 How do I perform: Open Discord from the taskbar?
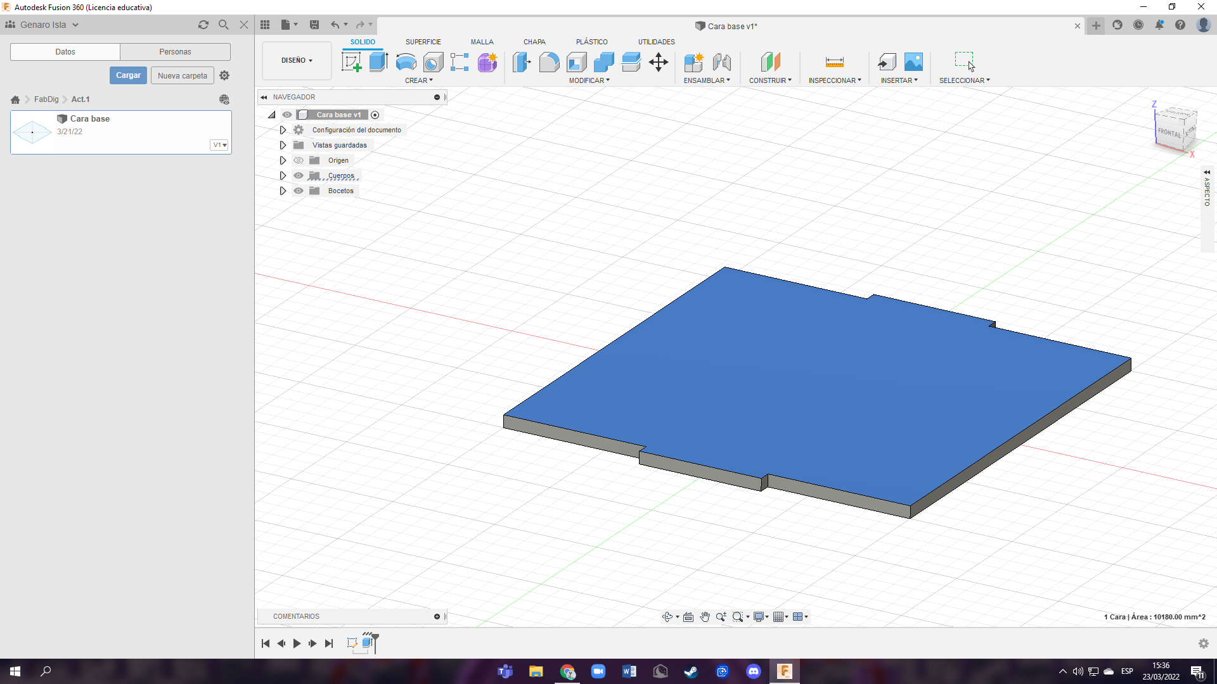[753, 671]
